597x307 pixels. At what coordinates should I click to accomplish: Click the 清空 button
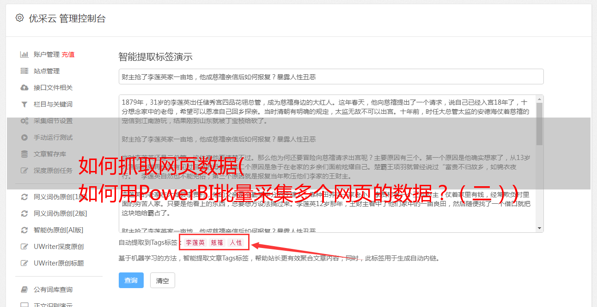tap(163, 280)
